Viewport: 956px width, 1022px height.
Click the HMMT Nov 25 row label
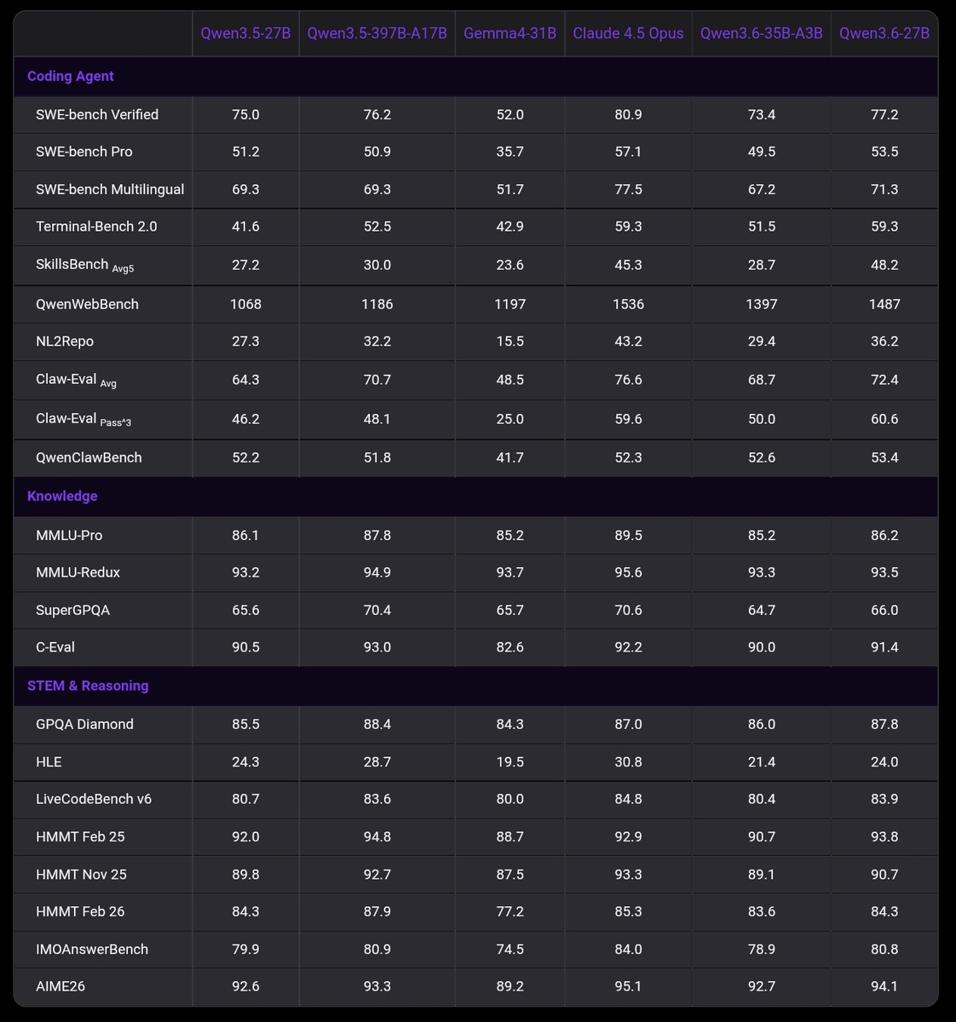point(81,875)
